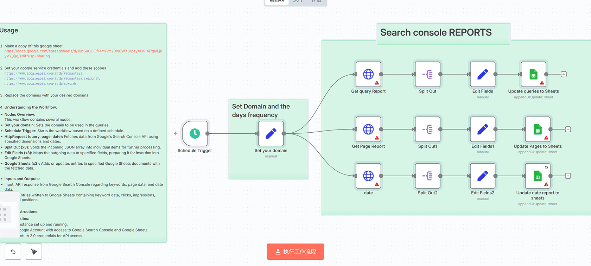Select the Update queries to Sheets node

[533, 74]
